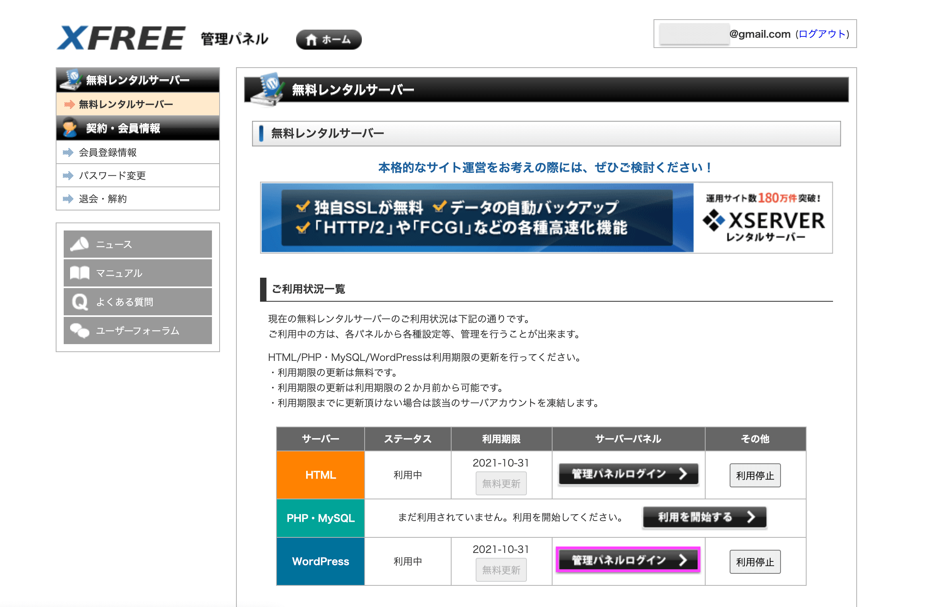Open Manual via open book icon
The image size is (930, 607).
pos(80,273)
